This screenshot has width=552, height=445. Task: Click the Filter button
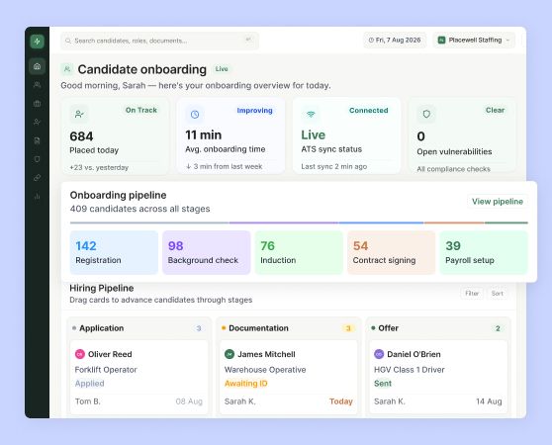(x=472, y=293)
